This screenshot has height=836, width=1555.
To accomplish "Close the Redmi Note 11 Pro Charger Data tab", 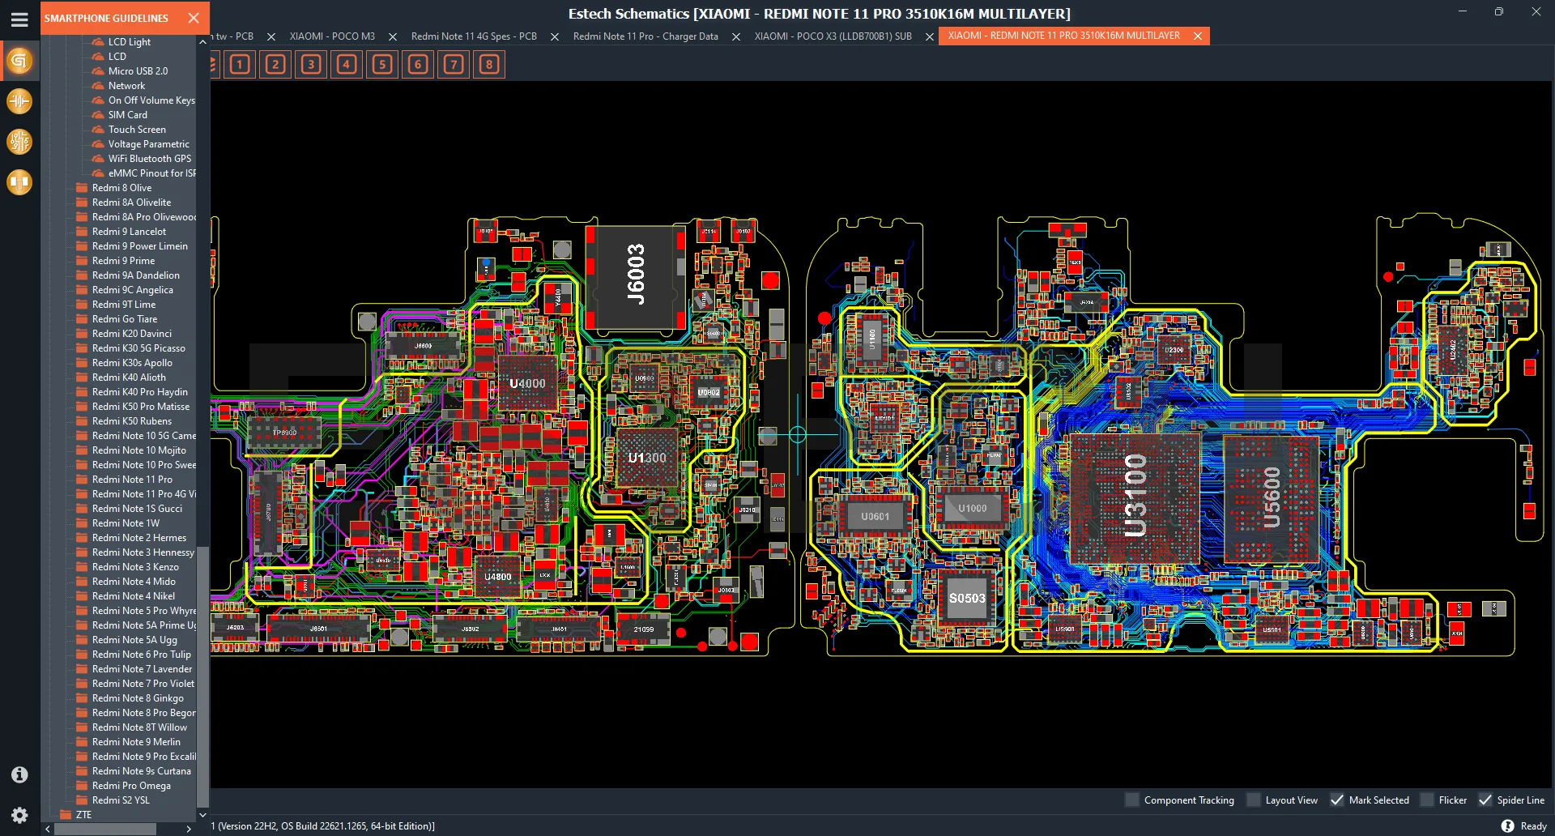I will tap(736, 36).
